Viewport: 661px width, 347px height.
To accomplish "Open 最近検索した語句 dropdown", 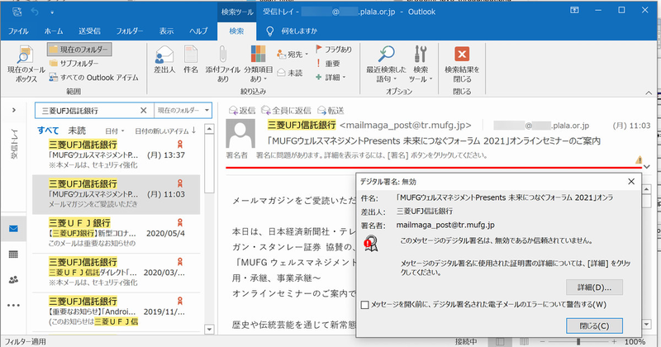I will [386, 64].
